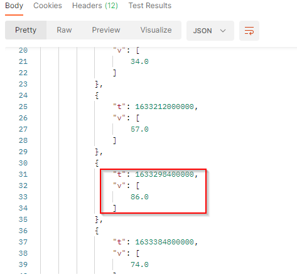Select the Preview view mode
Viewport: 297px width, 277px height.
(x=106, y=30)
